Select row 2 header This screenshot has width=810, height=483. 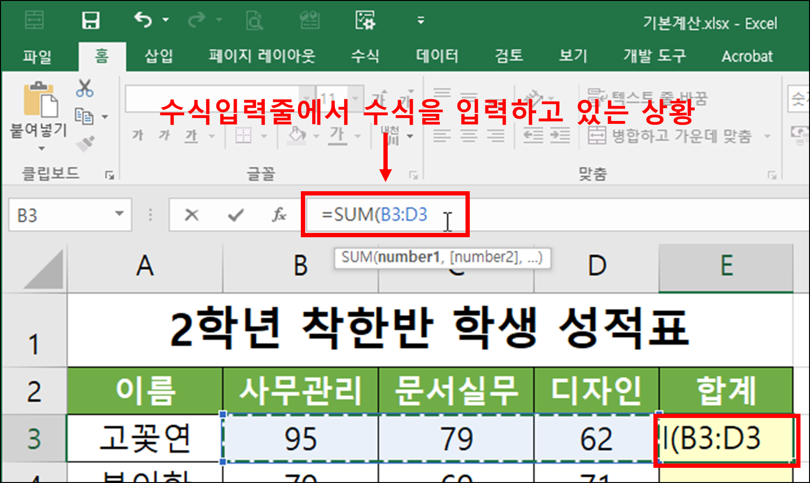[x=34, y=391]
